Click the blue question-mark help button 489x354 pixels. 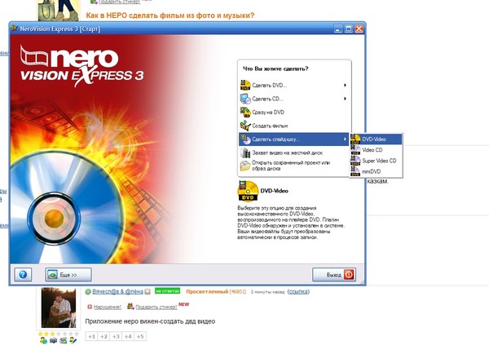23,275
